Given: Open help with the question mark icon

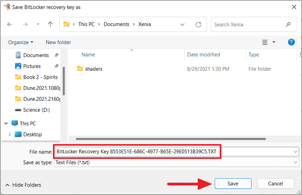Looking at the screenshot, I should (x=291, y=42).
